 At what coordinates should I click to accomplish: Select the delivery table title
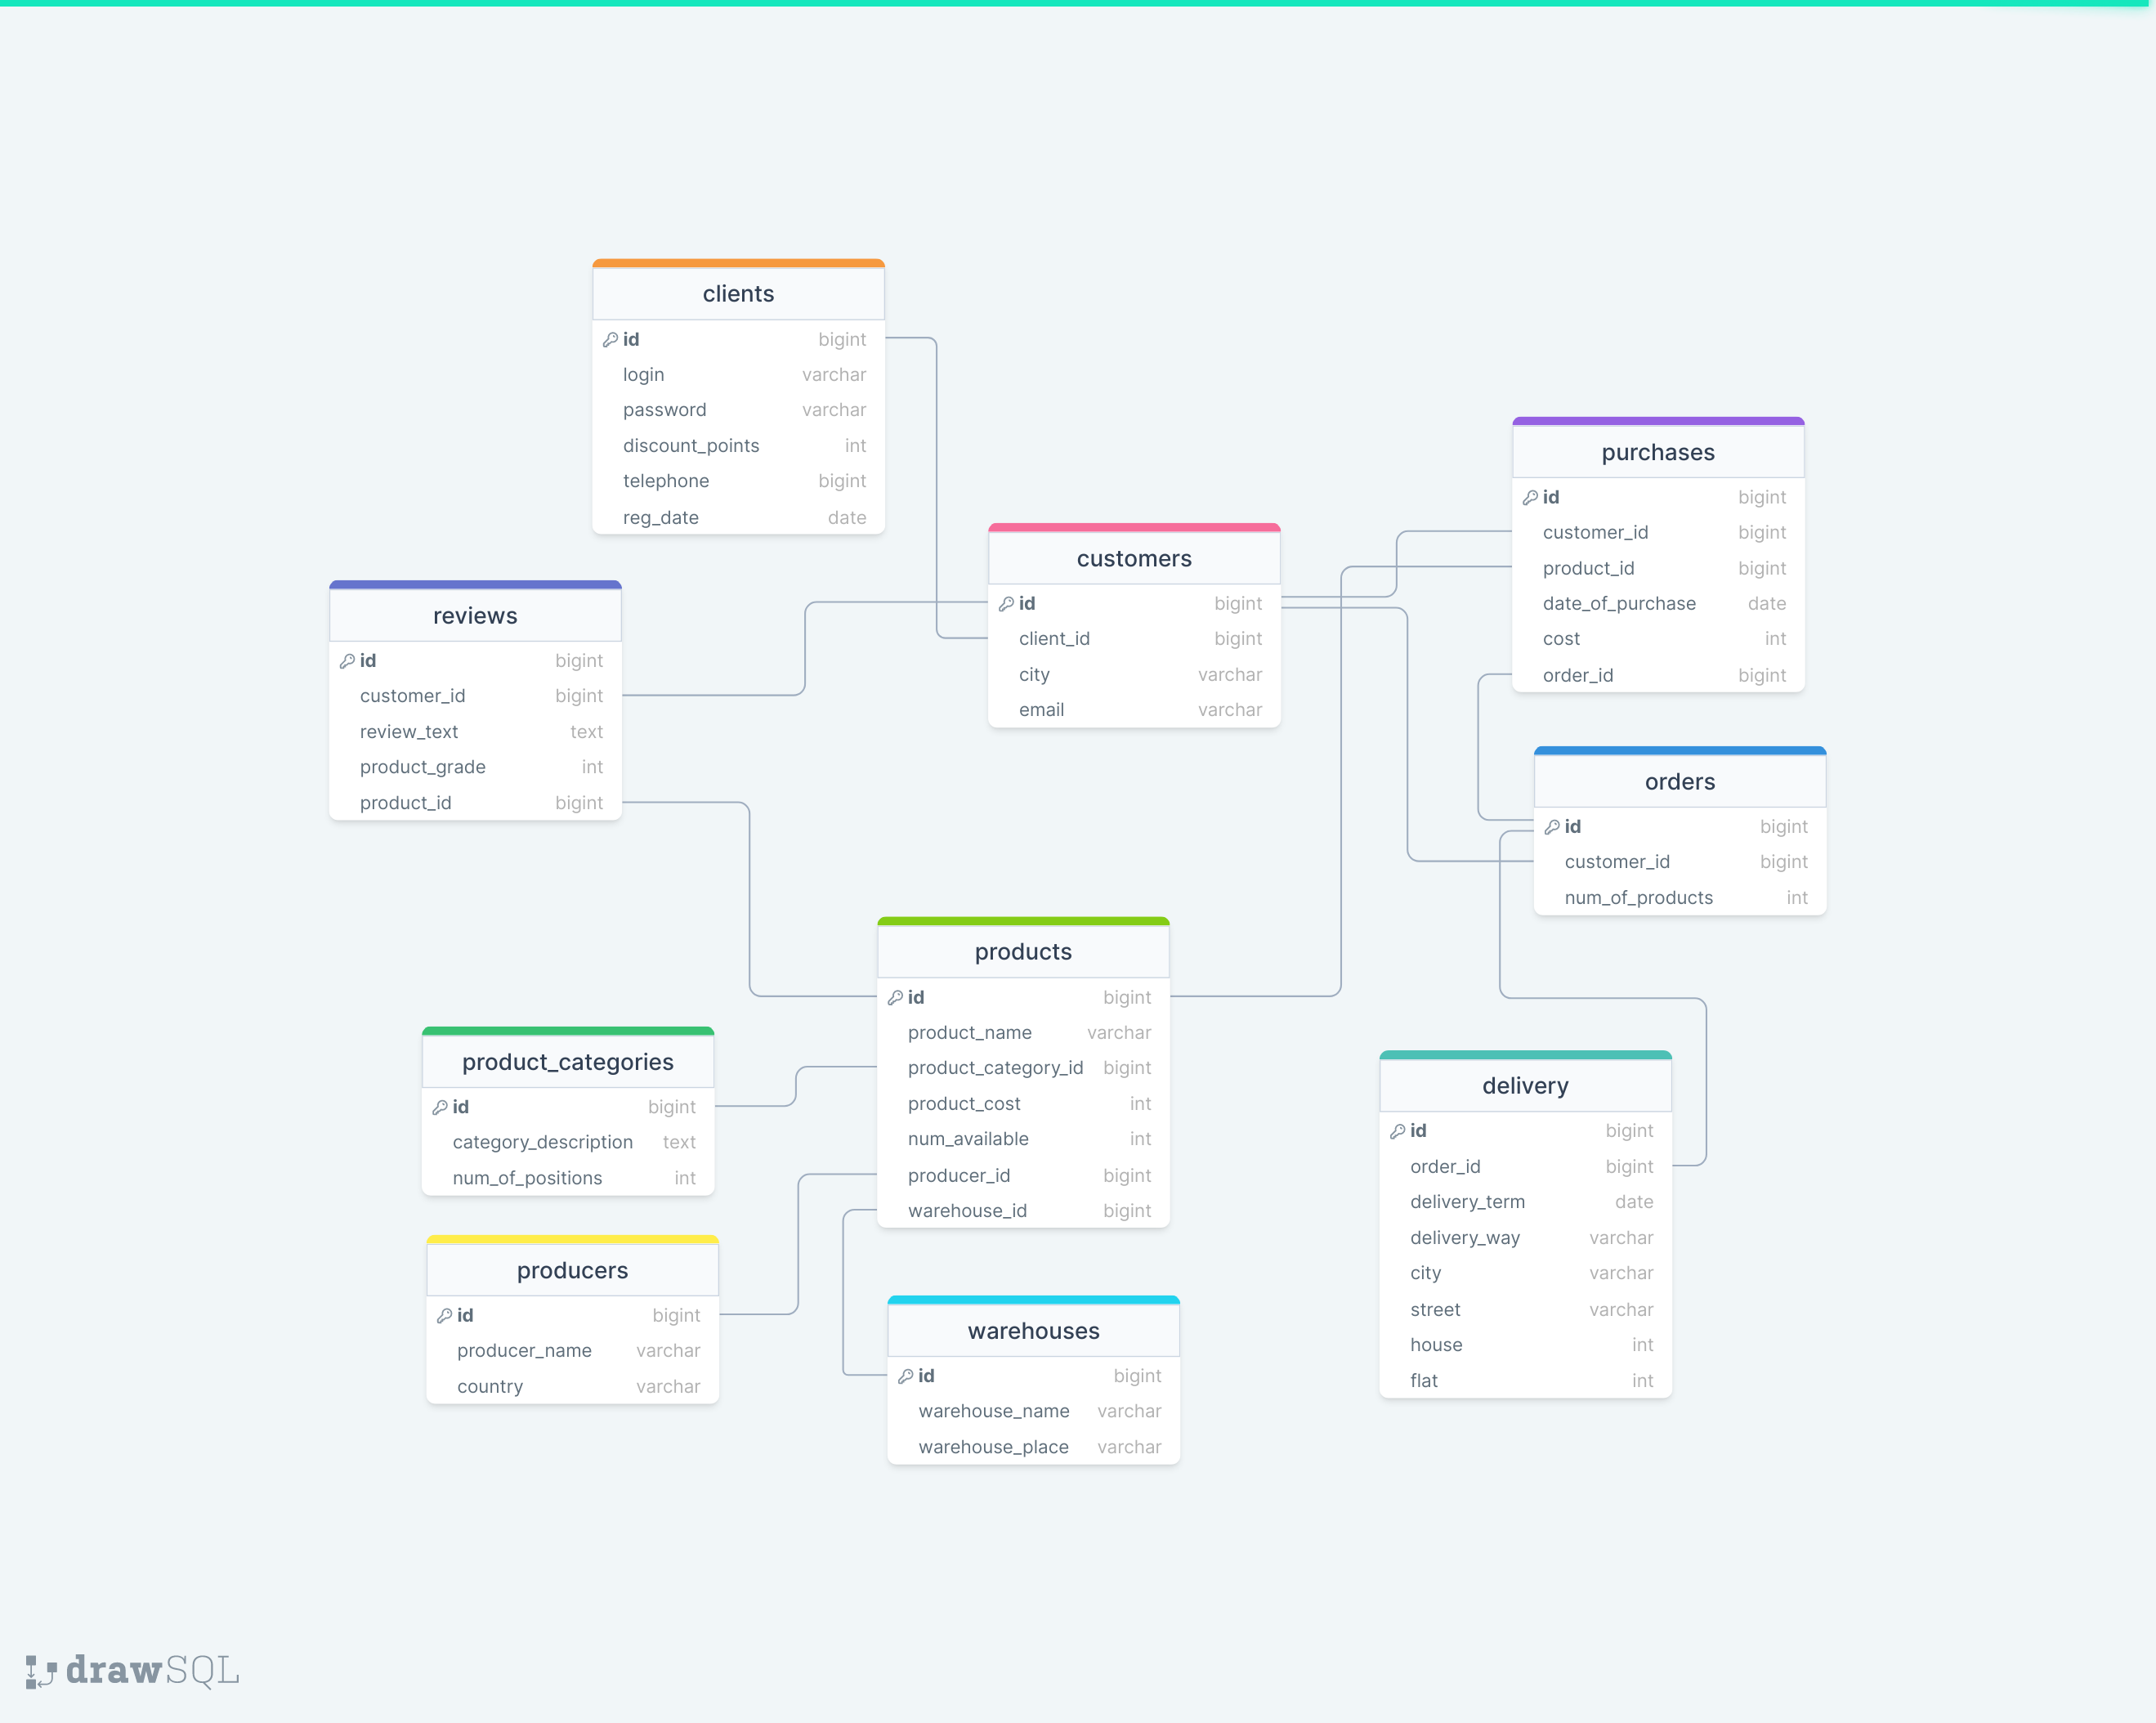[x=1525, y=1086]
